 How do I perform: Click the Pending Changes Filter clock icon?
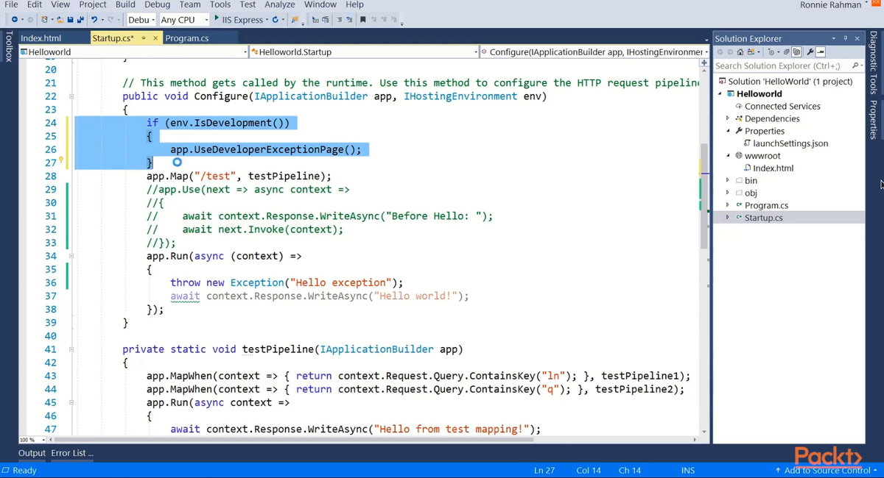point(771,51)
